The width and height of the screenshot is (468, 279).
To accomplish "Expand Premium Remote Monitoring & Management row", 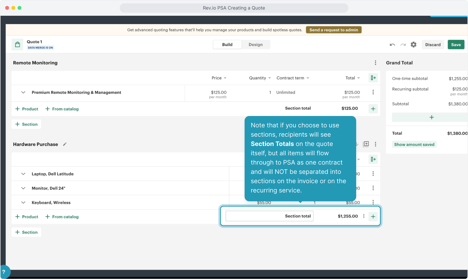I will 23,92.
